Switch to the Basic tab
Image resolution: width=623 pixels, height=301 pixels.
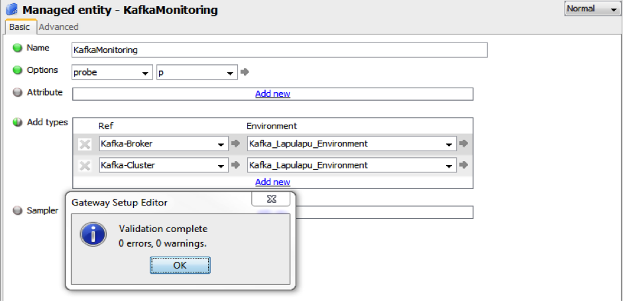point(19,27)
